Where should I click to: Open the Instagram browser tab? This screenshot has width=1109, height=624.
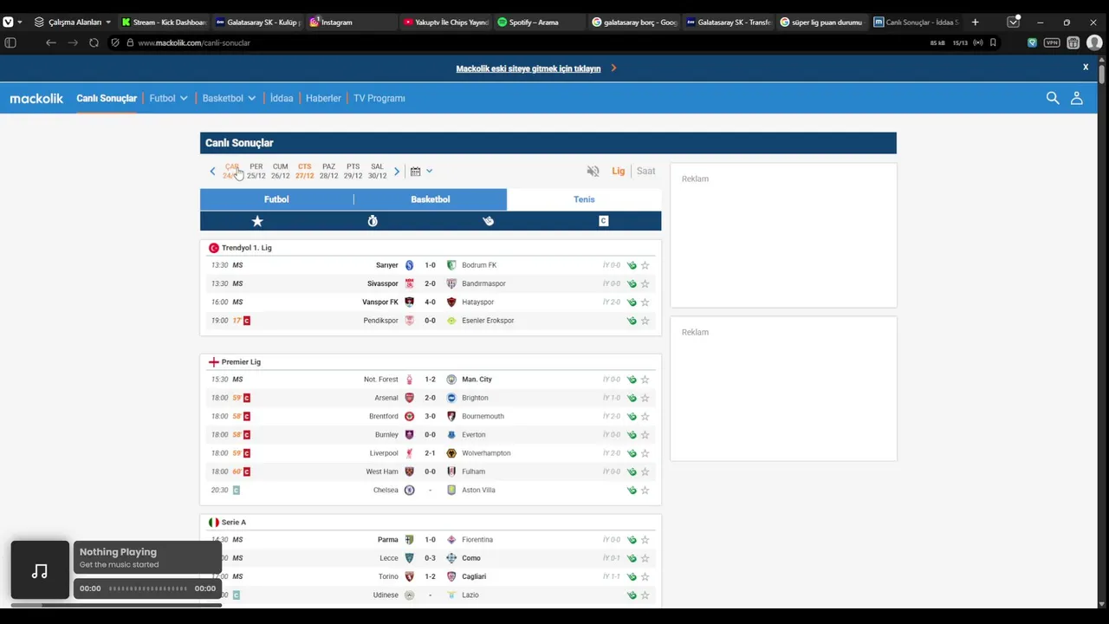pyautogui.click(x=351, y=22)
